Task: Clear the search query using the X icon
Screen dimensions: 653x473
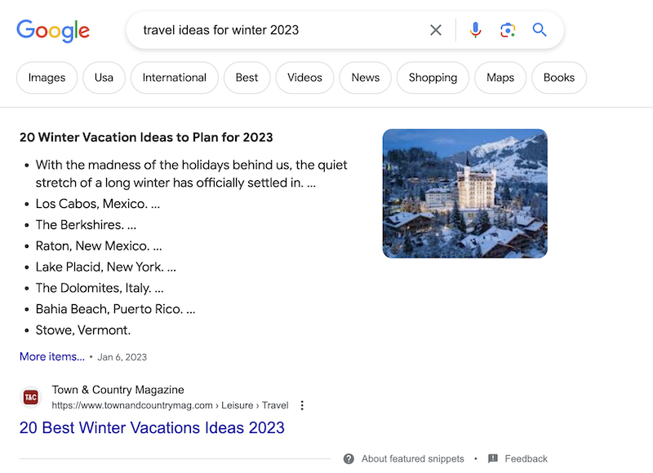Action: point(435,29)
